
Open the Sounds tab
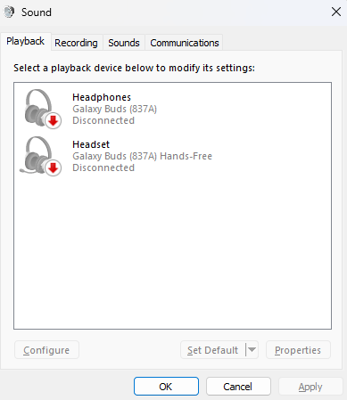coord(124,43)
